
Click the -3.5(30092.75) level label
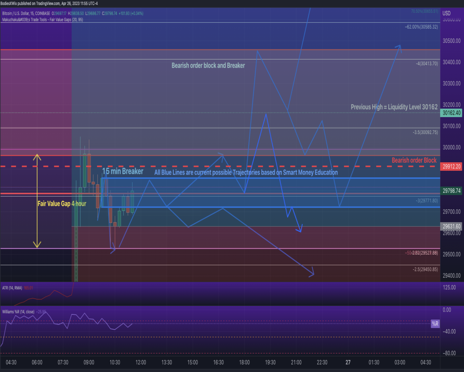click(x=425, y=132)
